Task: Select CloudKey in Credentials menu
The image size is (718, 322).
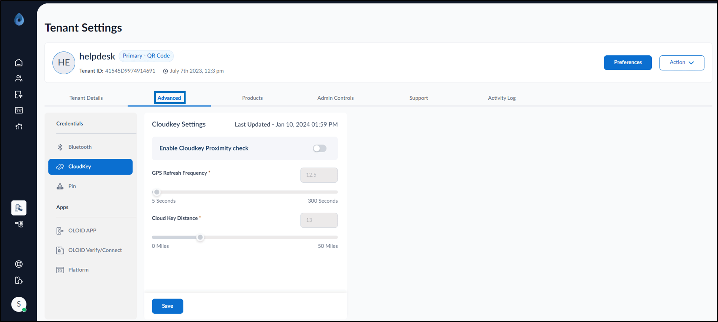Action: [x=91, y=167]
